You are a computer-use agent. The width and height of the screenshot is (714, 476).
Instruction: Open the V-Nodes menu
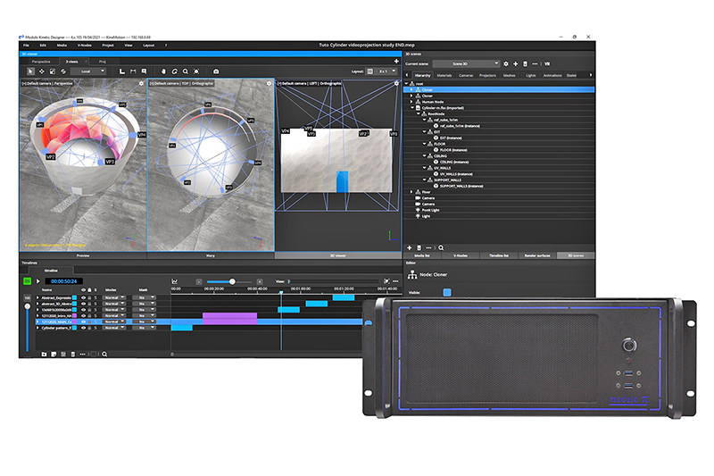coord(85,45)
